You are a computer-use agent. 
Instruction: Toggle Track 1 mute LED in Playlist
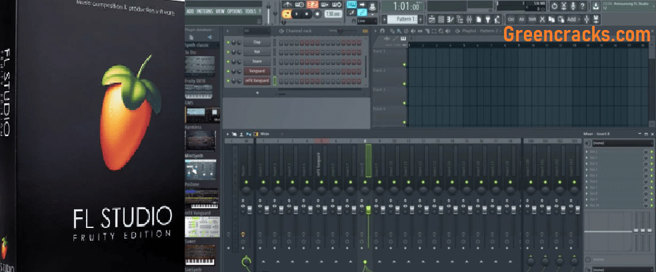(x=405, y=65)
